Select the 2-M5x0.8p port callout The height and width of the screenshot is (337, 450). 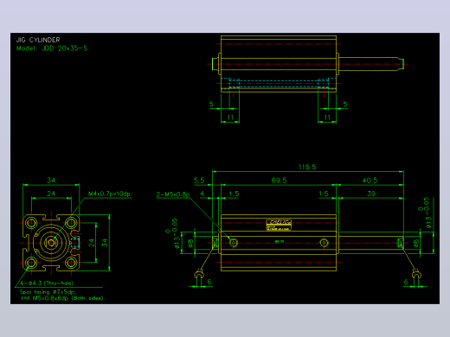173,194
